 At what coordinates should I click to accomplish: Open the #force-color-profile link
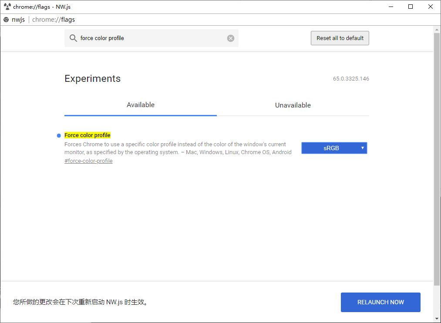click(88, 161)
